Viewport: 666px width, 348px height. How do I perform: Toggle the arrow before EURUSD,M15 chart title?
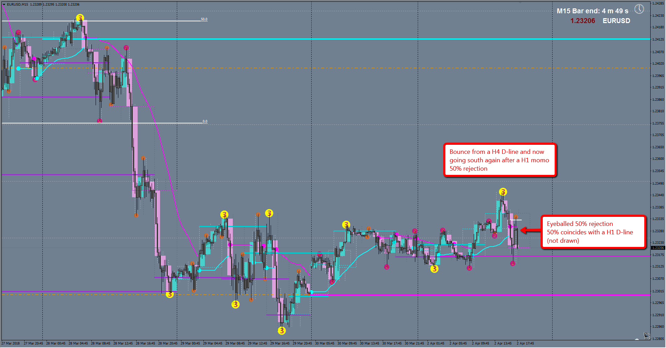(4, 5)
